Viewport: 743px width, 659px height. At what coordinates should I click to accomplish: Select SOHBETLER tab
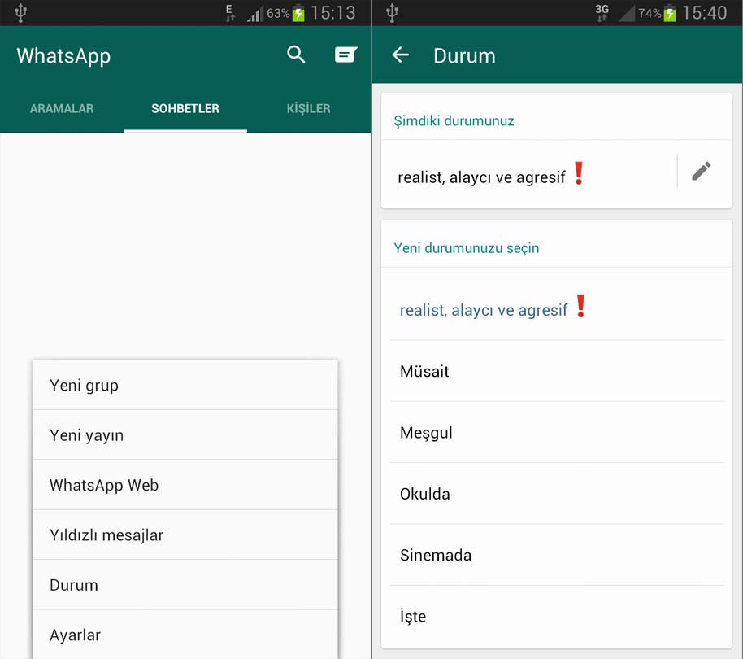coord(185,108)
